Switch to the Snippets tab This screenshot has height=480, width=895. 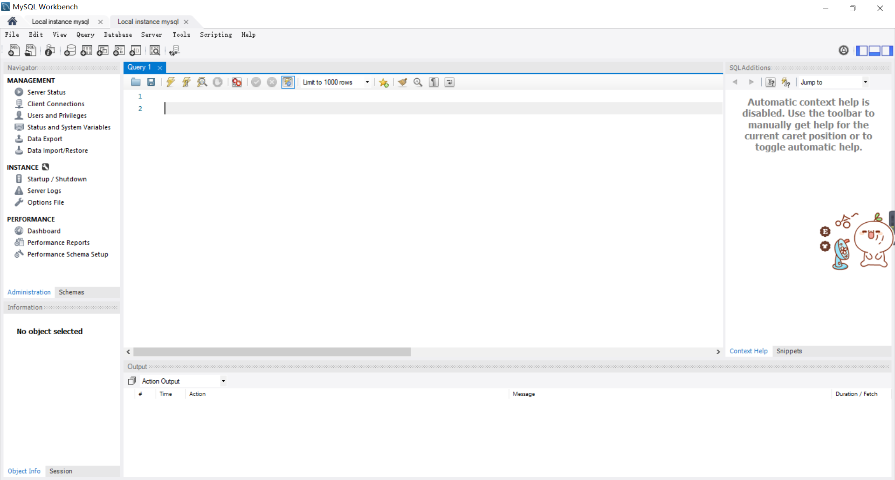[789, 351]
